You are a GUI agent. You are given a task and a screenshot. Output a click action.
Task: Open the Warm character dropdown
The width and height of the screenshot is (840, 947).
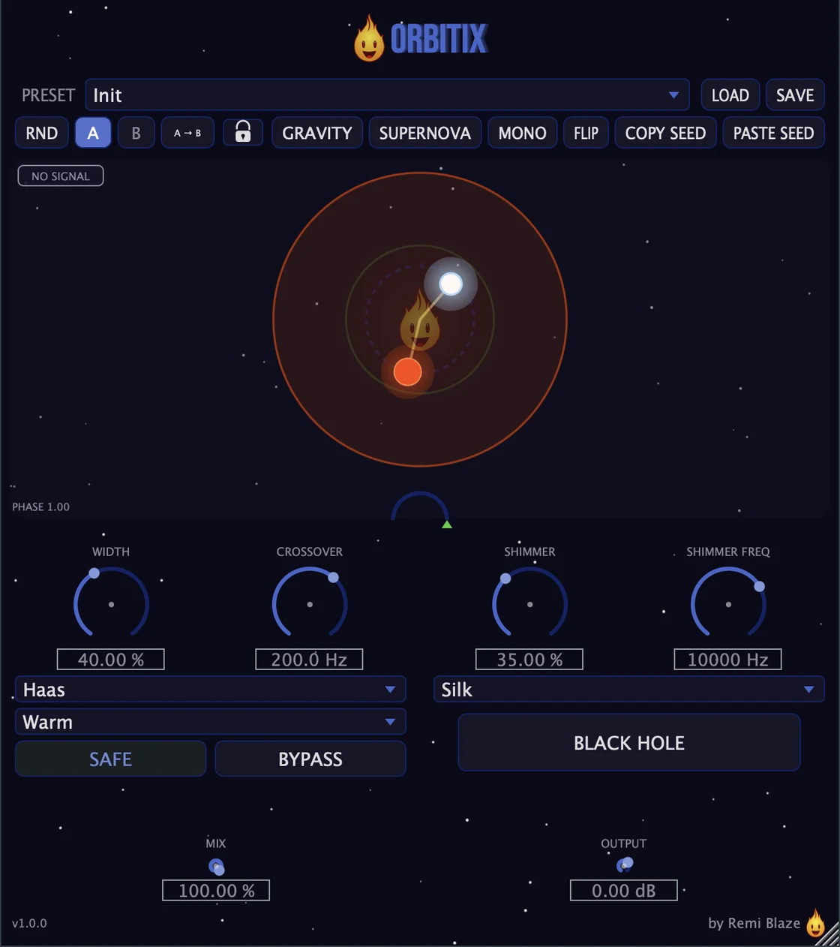[x=211, y=722]
